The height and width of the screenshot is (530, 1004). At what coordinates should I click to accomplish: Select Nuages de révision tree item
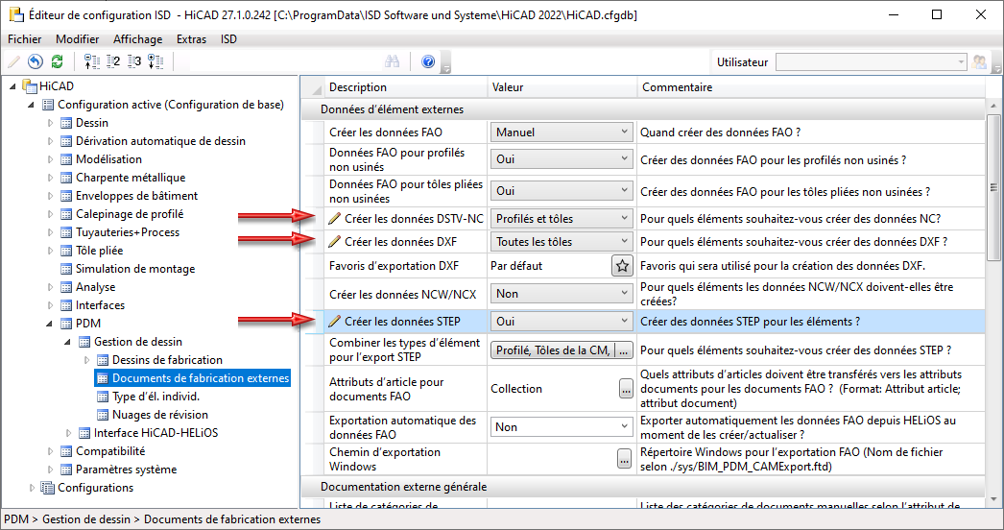pyautogui.click(x=160, y=415)
